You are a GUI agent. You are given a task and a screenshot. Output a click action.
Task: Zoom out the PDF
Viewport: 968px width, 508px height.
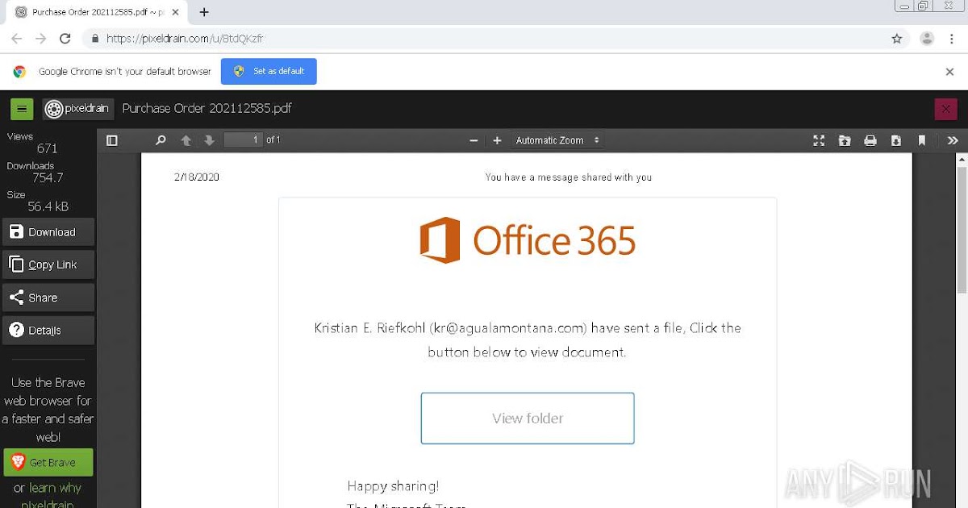point(474,140)
